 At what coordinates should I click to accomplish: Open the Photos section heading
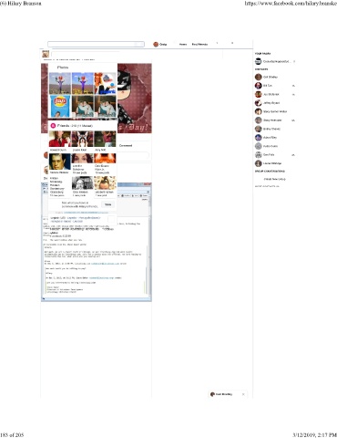coord(63,68)
